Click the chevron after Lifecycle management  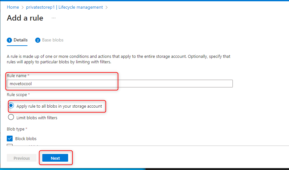(x=107, y=7)
